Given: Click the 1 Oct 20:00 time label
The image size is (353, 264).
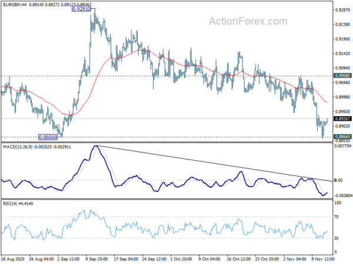Looking at the screenshot, I should (x=181, y=259).
